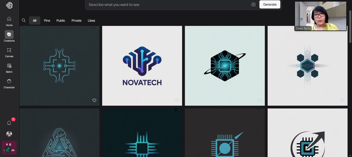Screen dimensions: 352x157
Task: Open the glowing teal chip thumbnail
Action: coord(142,133)
